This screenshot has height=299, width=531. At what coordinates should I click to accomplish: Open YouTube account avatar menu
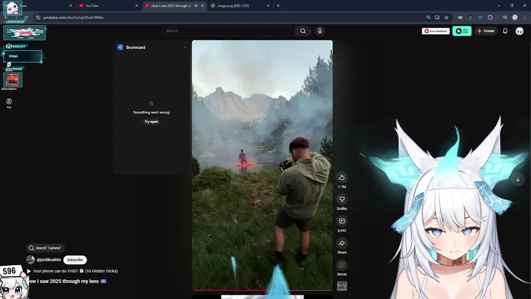(519, 31)
